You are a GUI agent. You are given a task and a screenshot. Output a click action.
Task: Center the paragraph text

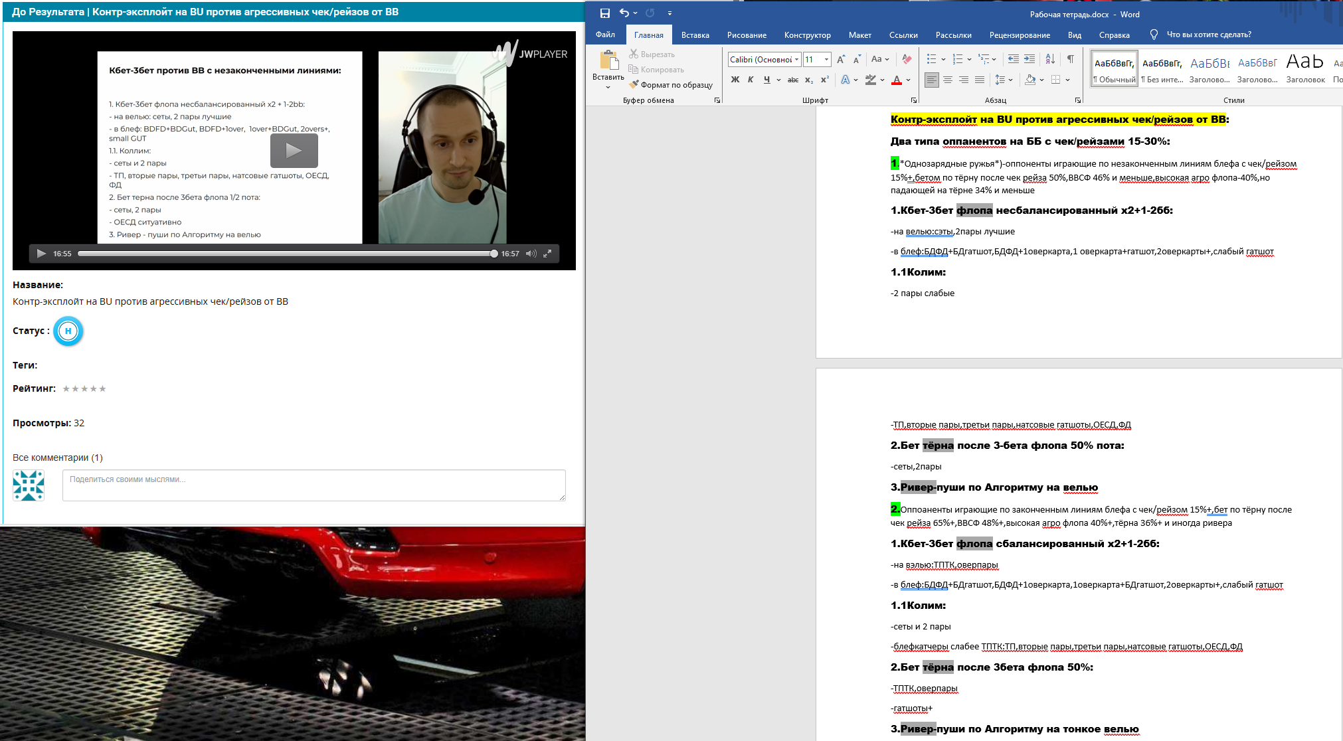point(948,80)
